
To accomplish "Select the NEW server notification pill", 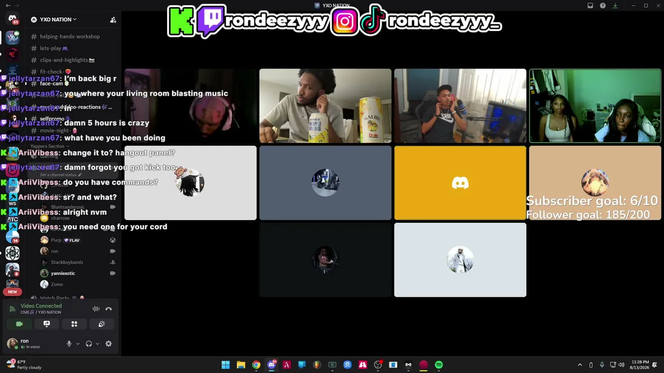I will 12,292.
